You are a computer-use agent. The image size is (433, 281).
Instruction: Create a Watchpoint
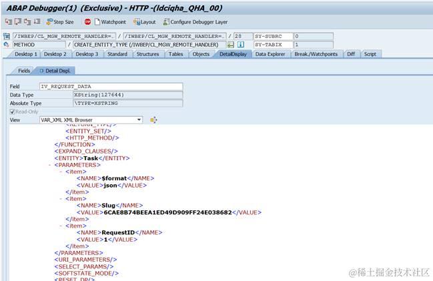coord(110,22)
